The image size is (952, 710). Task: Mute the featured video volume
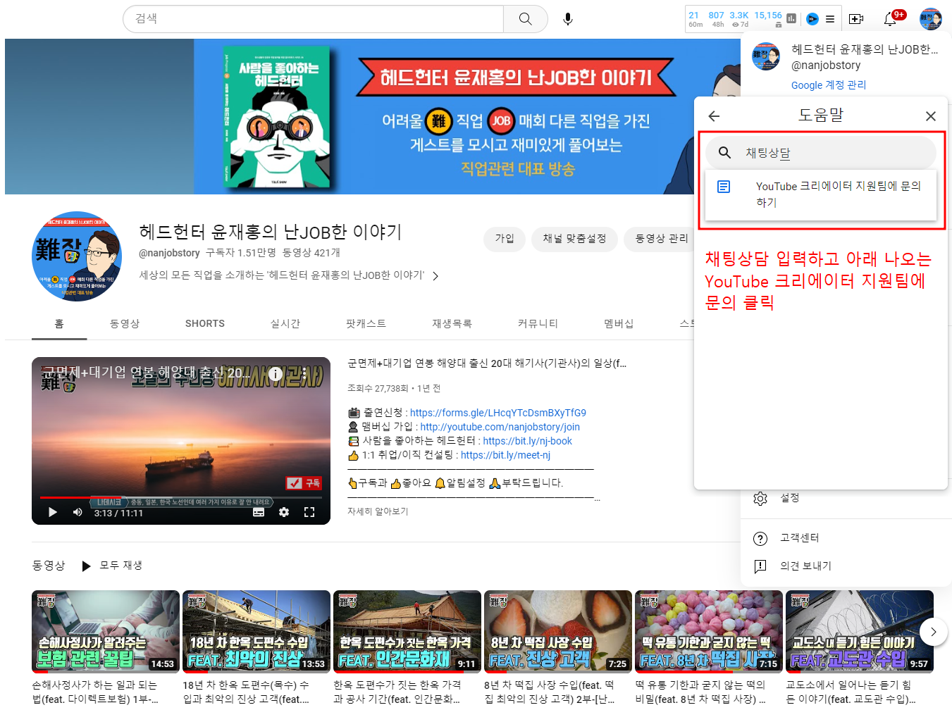tap(78, 512)
